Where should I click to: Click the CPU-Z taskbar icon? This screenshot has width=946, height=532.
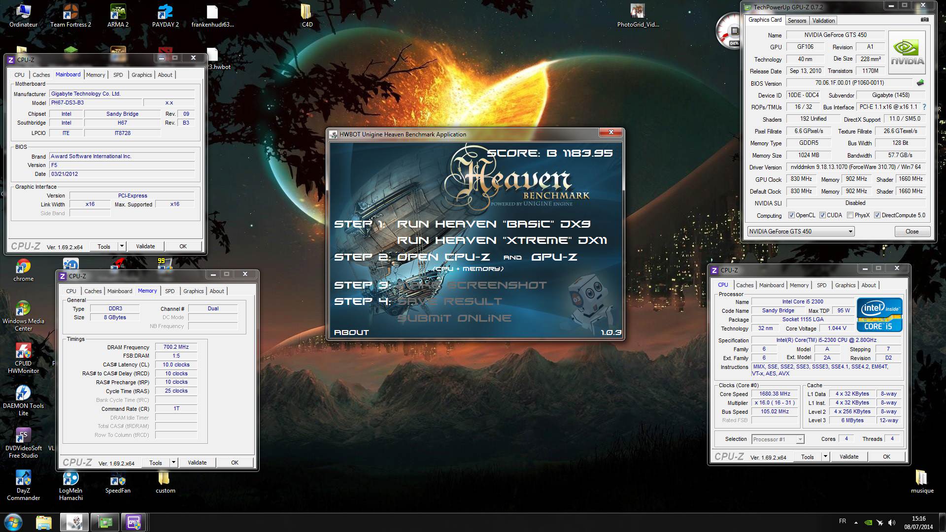[134, 522]
